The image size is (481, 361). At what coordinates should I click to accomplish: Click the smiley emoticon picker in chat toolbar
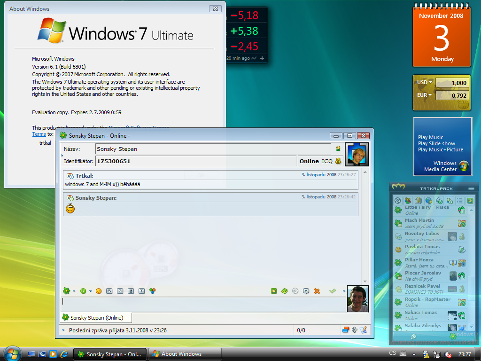click(99, 291)
